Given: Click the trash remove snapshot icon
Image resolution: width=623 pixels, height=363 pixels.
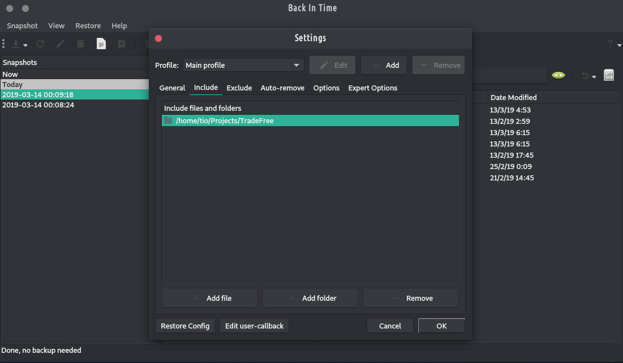Looking at the screenshot, I should coord(81,44).
